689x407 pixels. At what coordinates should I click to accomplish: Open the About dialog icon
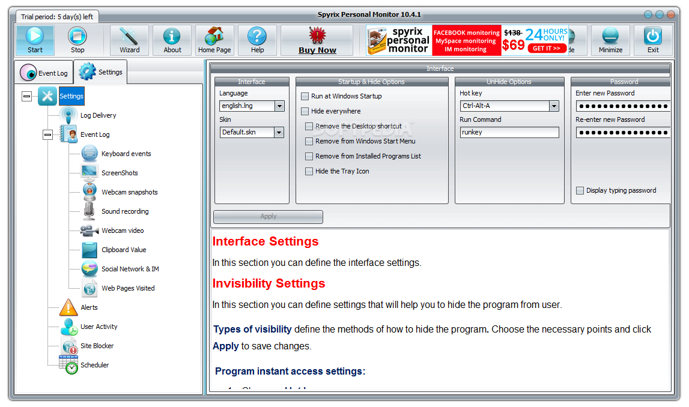pyautogui.click(x=172, y=36)
